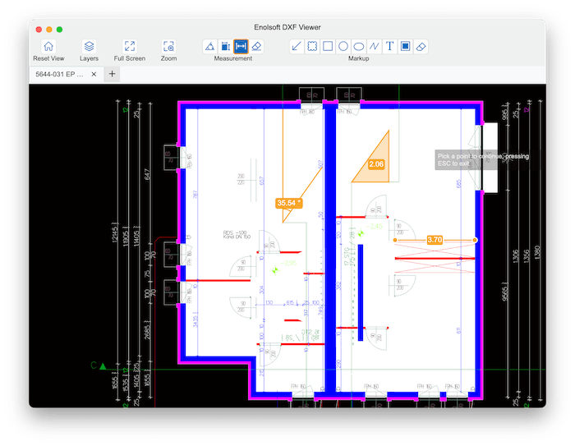Viewport: 575px width, 446px height.
Task: Switch to the 5644-031 EP document tab
Action: tap(57, 75)
